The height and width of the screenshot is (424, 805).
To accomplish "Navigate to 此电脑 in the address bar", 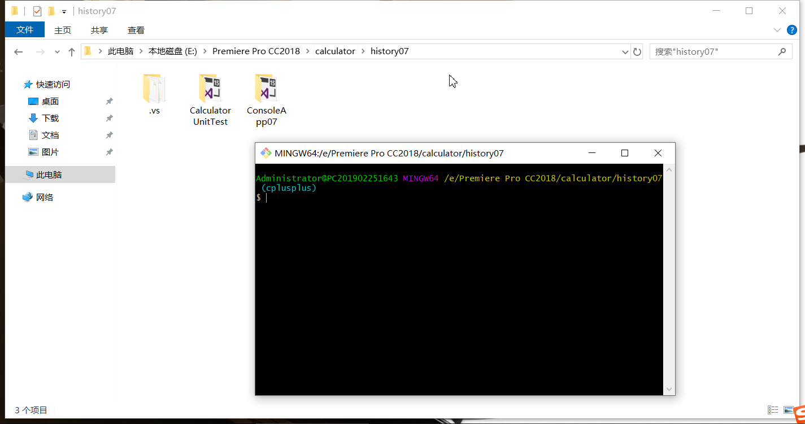I will coord(120,51).
